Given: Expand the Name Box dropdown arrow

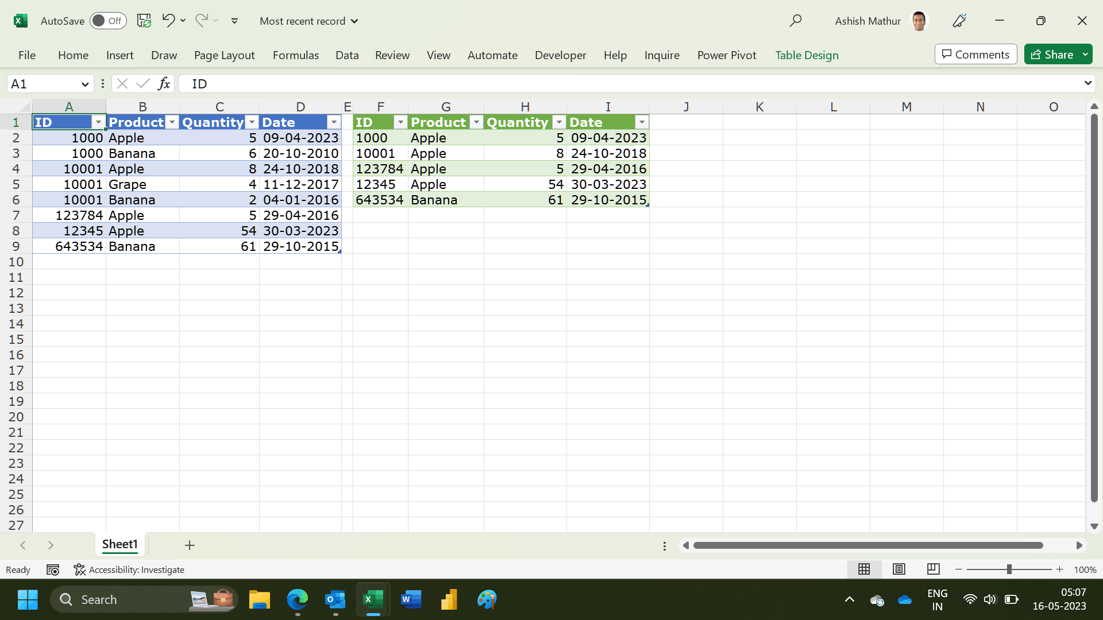Looking at the screenshot, I should click(85, 84).
